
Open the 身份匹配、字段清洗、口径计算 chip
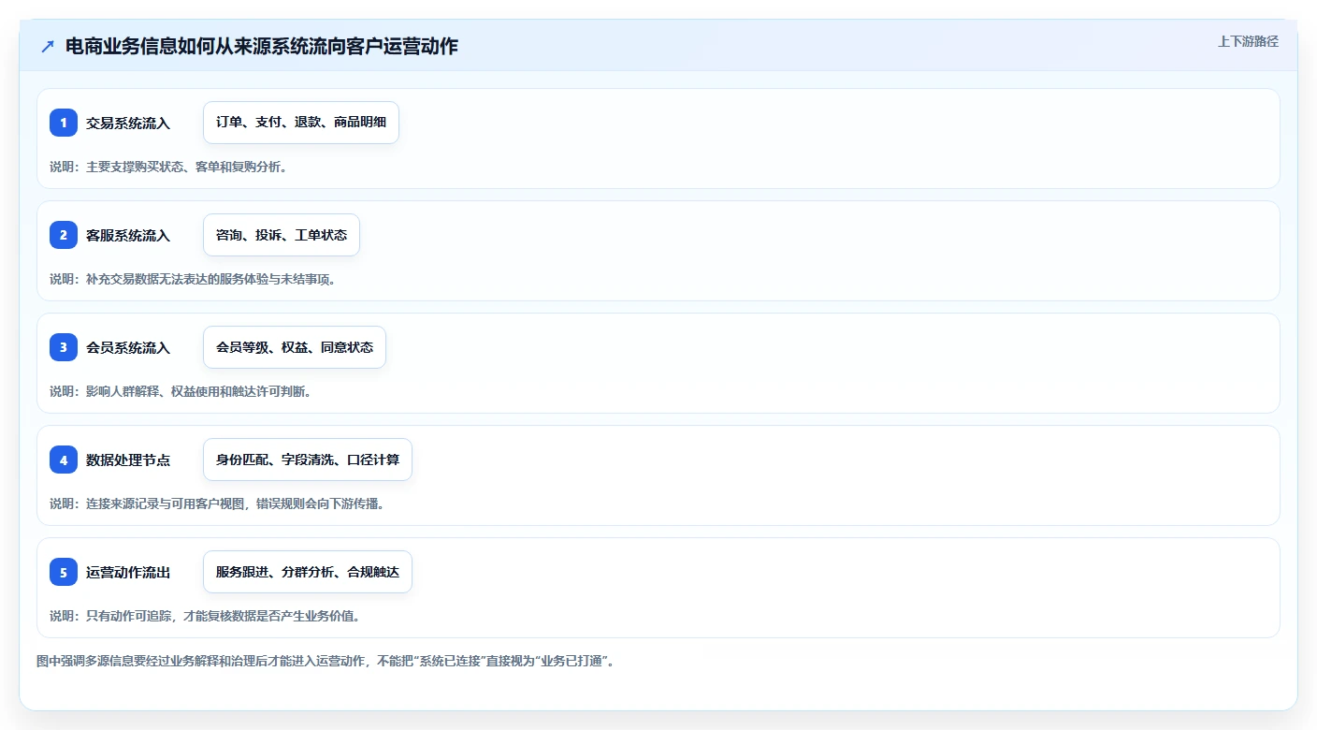tap(308, 460)
